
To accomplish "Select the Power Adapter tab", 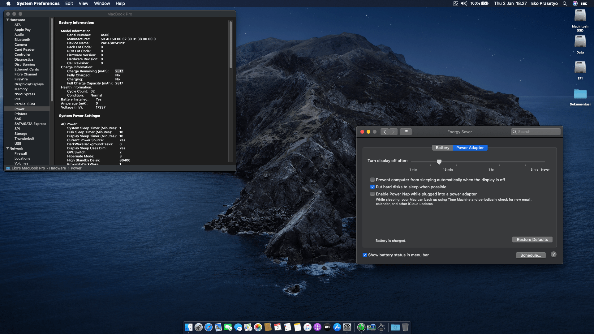I will point(470,148).
